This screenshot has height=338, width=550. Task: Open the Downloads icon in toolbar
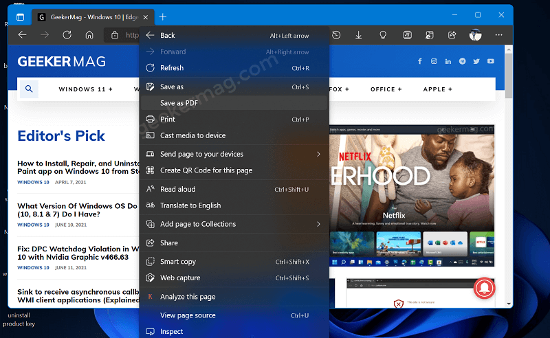(358, 35)
